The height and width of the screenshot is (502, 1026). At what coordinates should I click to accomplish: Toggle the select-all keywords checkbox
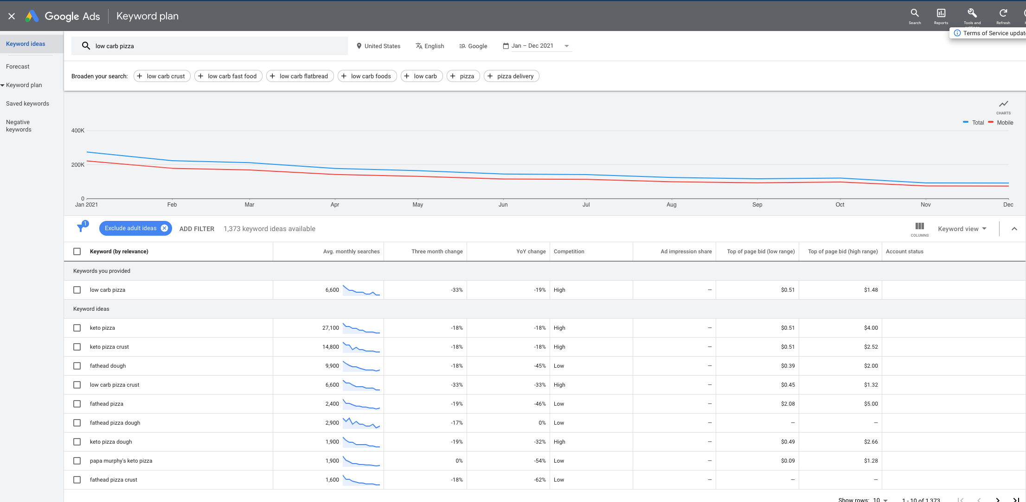point(77,251)
